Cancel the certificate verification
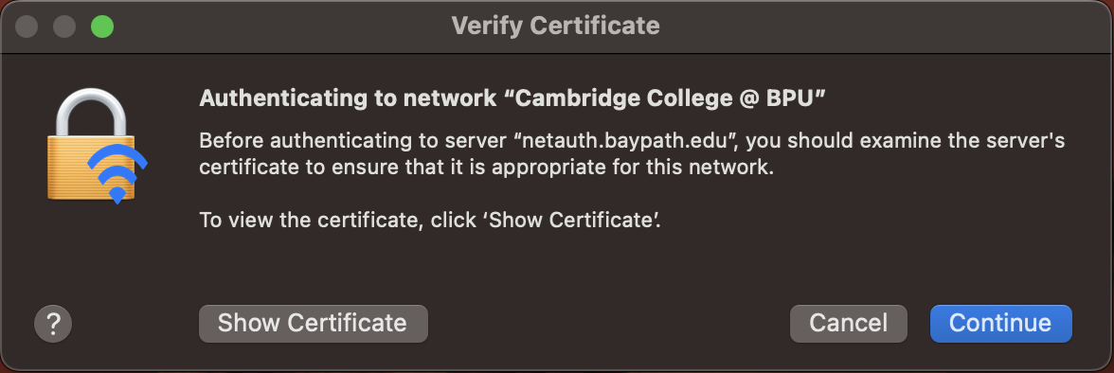This screenshot has width=1114, height=373. click(x=849, y=324)
